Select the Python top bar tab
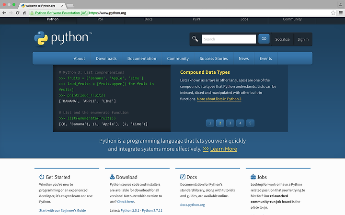The image size is (345, 215). click(x=53, y=19)
